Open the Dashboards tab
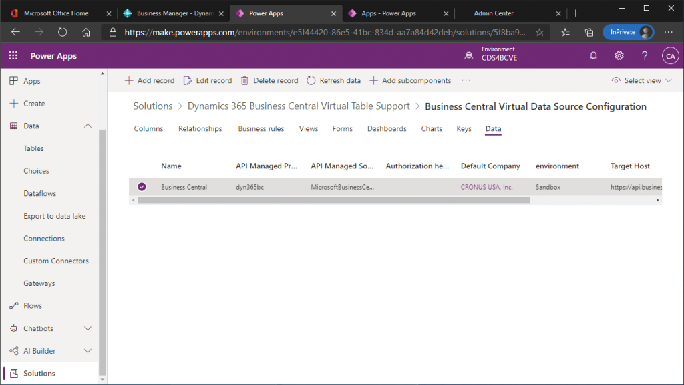The height and width of the screenshot is (385, 684). [387, 129]
